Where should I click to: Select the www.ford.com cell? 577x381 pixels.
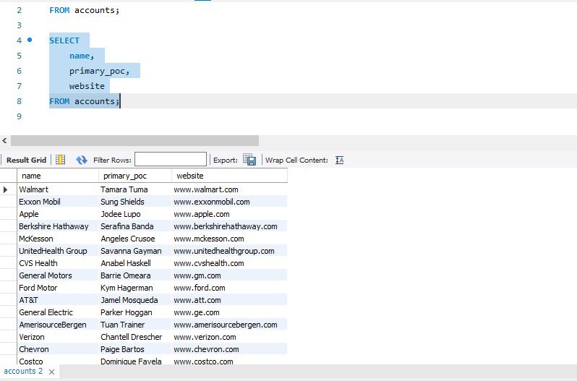(x=229, y=288)
